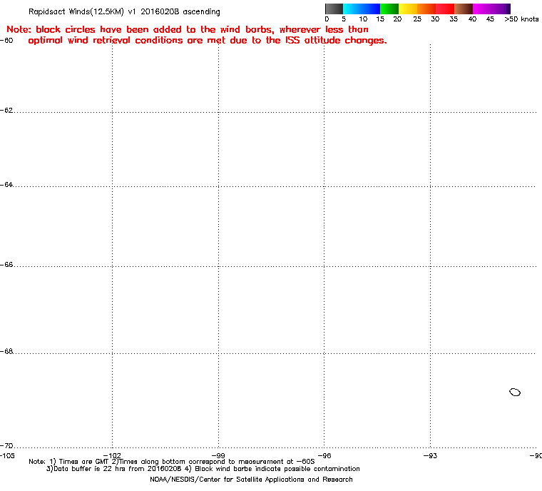Click the -105 longitude label

[x=7, y=455]
